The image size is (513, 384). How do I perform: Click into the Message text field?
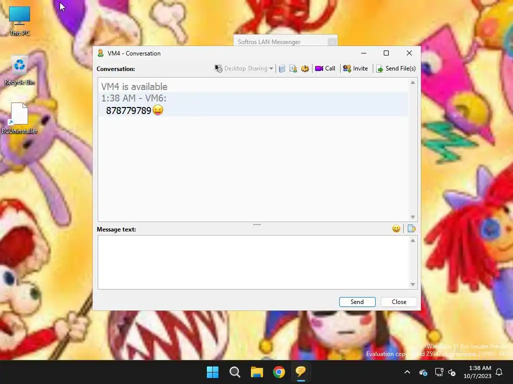[x=253, y=262]
